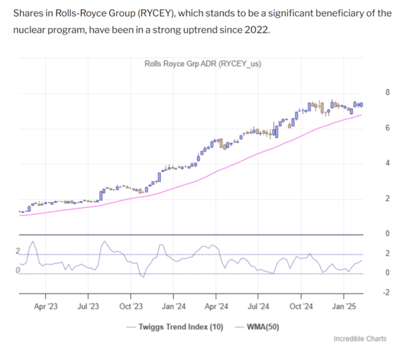This screenshot has width=399, height=345.
Task: Click the word RYCEY in the paragraph
Action: 156,13
